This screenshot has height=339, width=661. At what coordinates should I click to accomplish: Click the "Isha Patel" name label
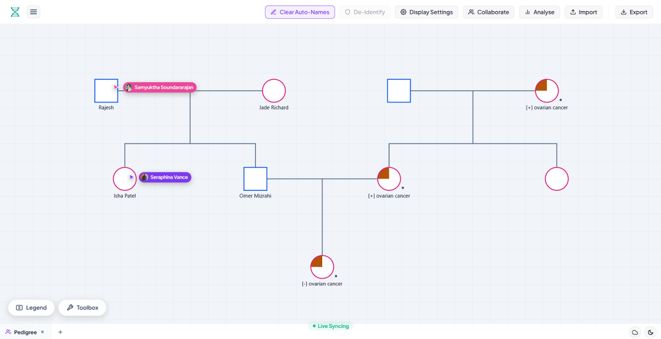click(x=124, y=196)
